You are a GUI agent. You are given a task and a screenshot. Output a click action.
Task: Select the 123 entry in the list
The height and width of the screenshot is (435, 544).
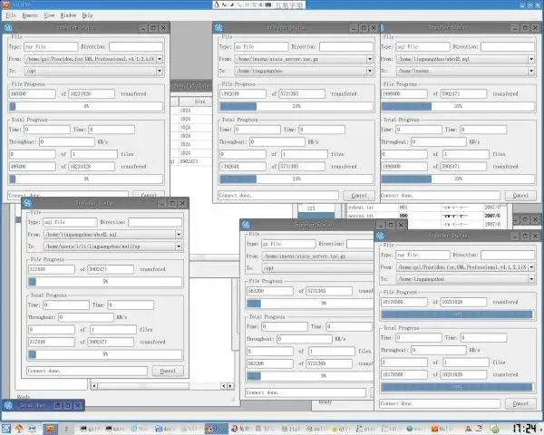(311, 208)
